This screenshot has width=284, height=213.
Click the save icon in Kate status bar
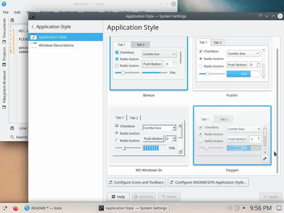12,128
